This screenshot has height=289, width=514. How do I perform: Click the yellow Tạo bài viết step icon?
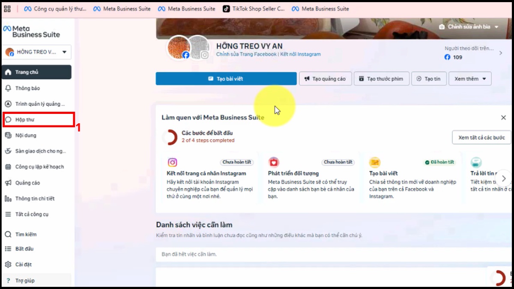coord(375,162)
